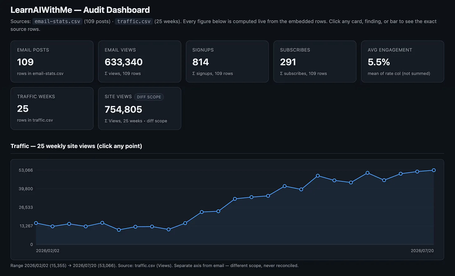Click the Traffic — 25 weekly site views heading
The height and width of the screenshot is (276, 455).
pyautogui.click(x=76, y=146)
